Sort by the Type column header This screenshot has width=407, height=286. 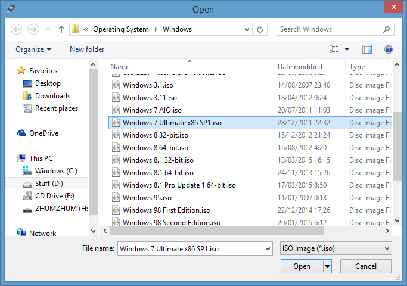click(357, 67)
